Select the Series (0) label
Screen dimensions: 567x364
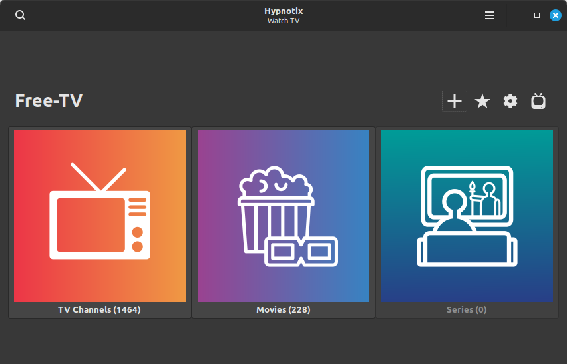pyautogui.click(x=467, y=310)
